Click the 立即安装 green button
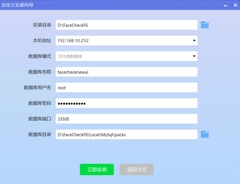The height and width of the screenshot is (184, 240). [x=97, y=169]
